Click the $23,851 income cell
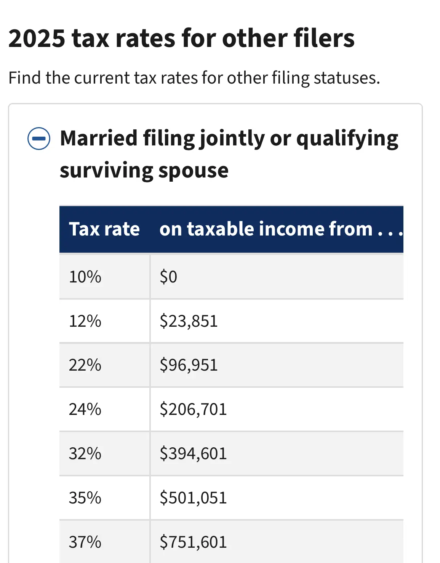 click(277, 321)
